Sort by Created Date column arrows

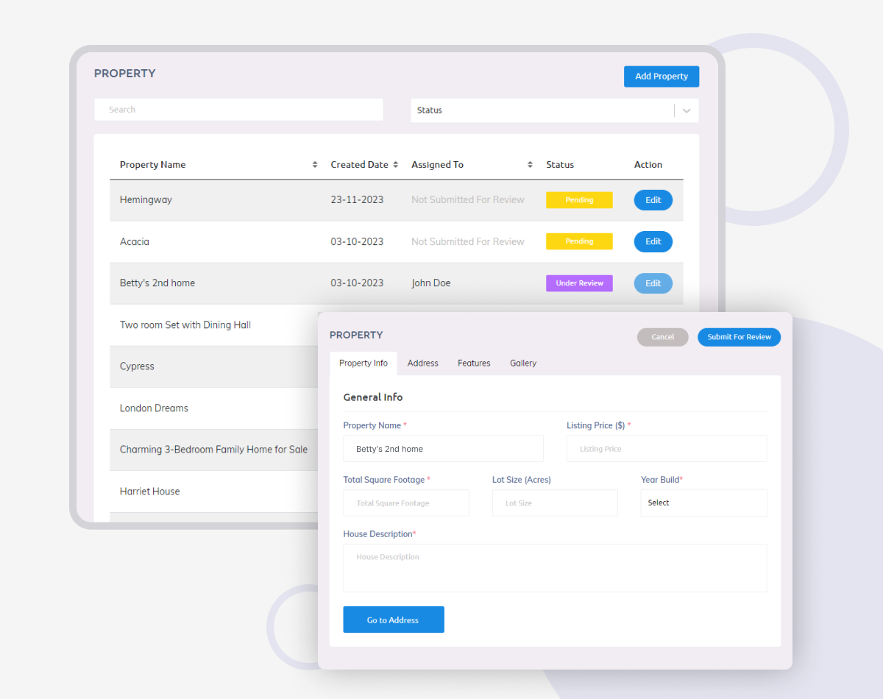[x=395, y=165]
